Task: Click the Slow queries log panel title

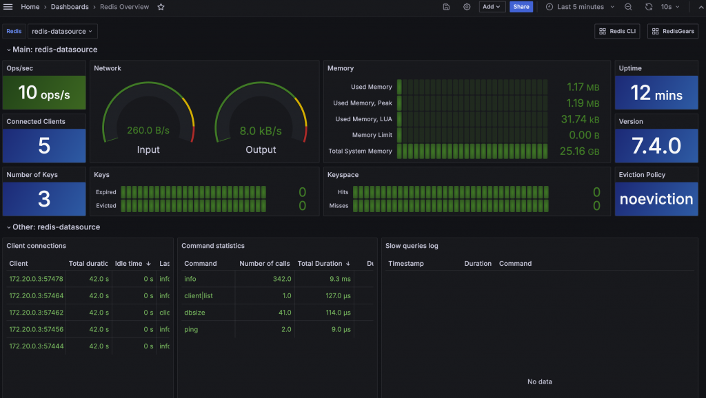Action: click(412, 246)
